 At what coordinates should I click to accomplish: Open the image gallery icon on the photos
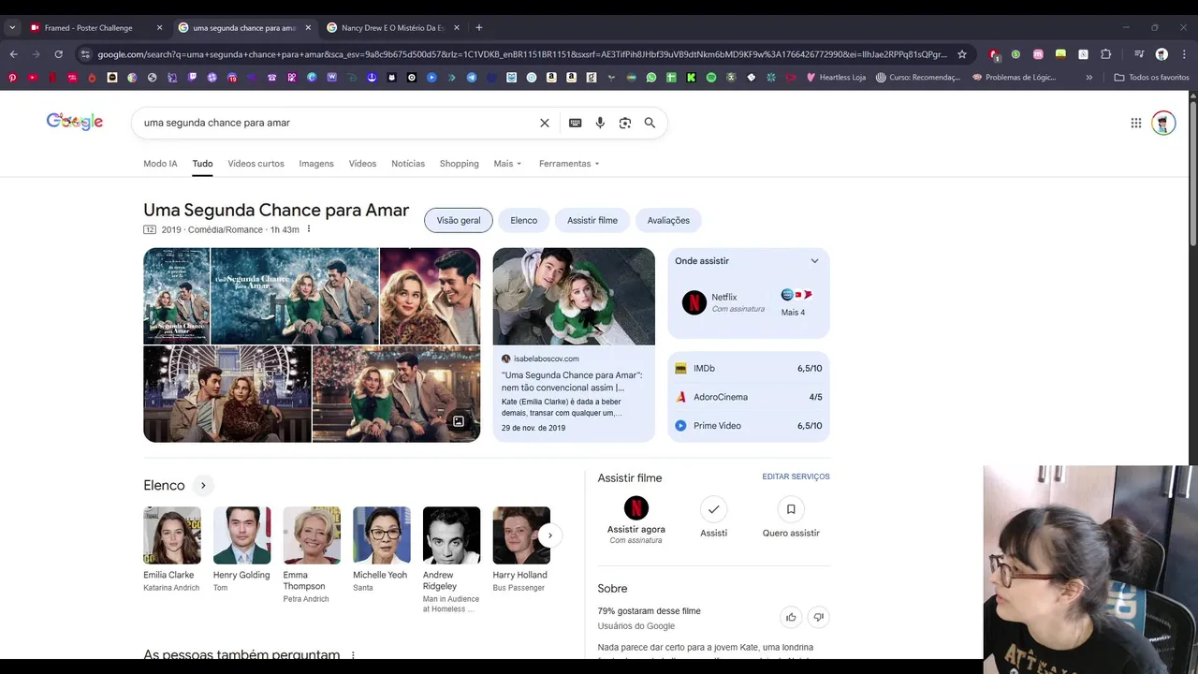pos(459,421)
